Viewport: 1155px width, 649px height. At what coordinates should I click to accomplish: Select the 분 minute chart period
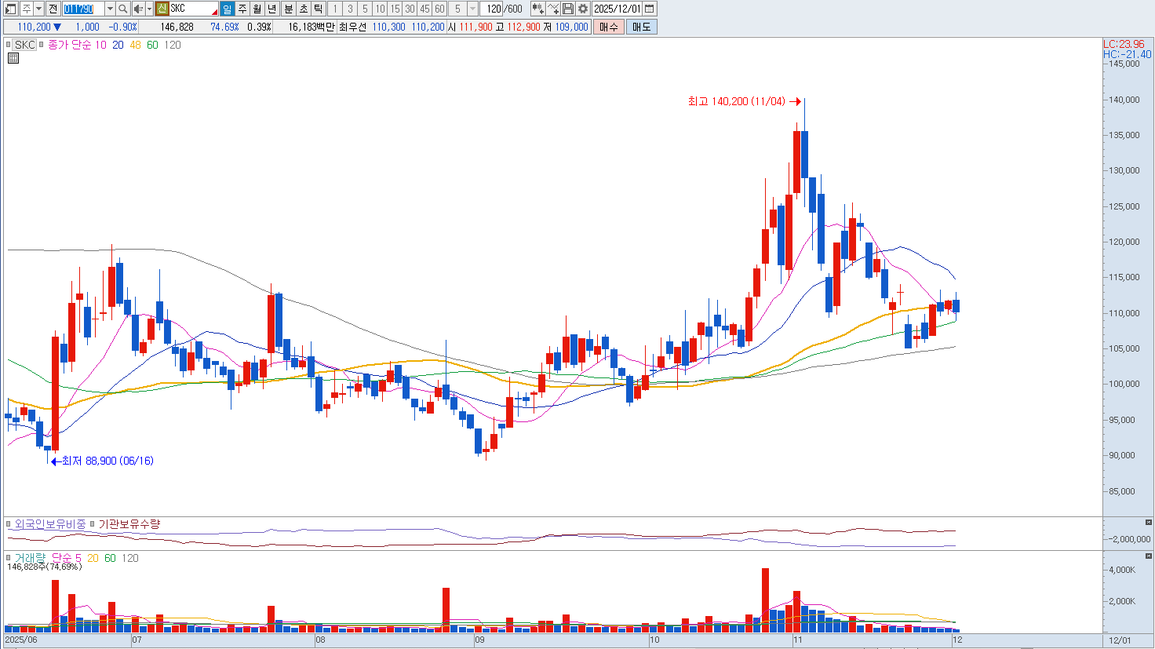(x=288, y=9)
